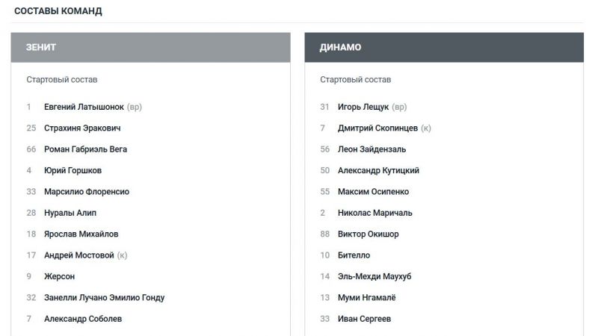The image size is (598, 336).
Task: Select Роман Габриэль Вега in Zenit lineup
Action: click(x=85, y=149)
